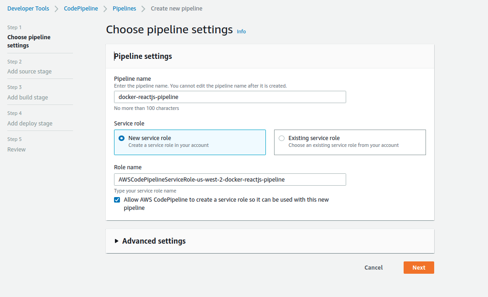Select the Existing service role option
Image resolution: width=488 pixels, height=297 pixels.
click(x=281, y=138)
